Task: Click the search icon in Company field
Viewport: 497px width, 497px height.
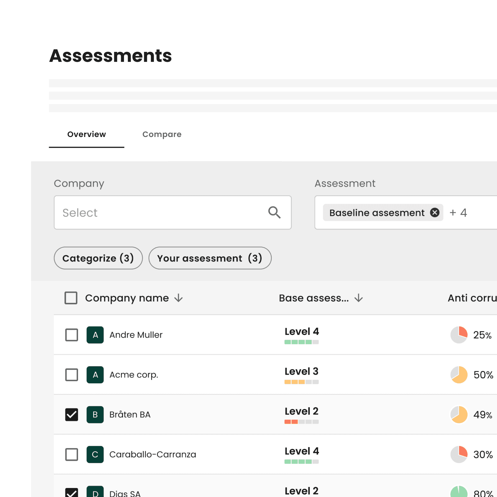Action: pos(275,212)
